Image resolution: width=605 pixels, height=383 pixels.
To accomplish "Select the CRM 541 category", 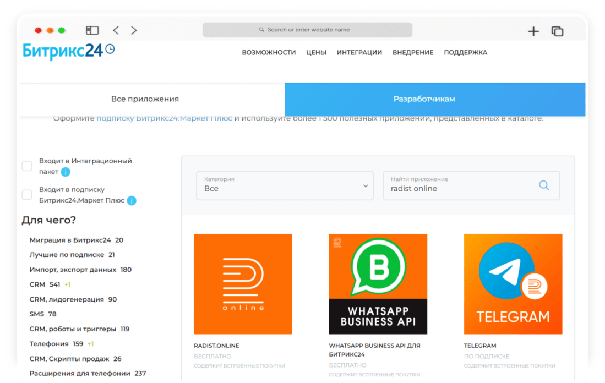I will point(45,284).
